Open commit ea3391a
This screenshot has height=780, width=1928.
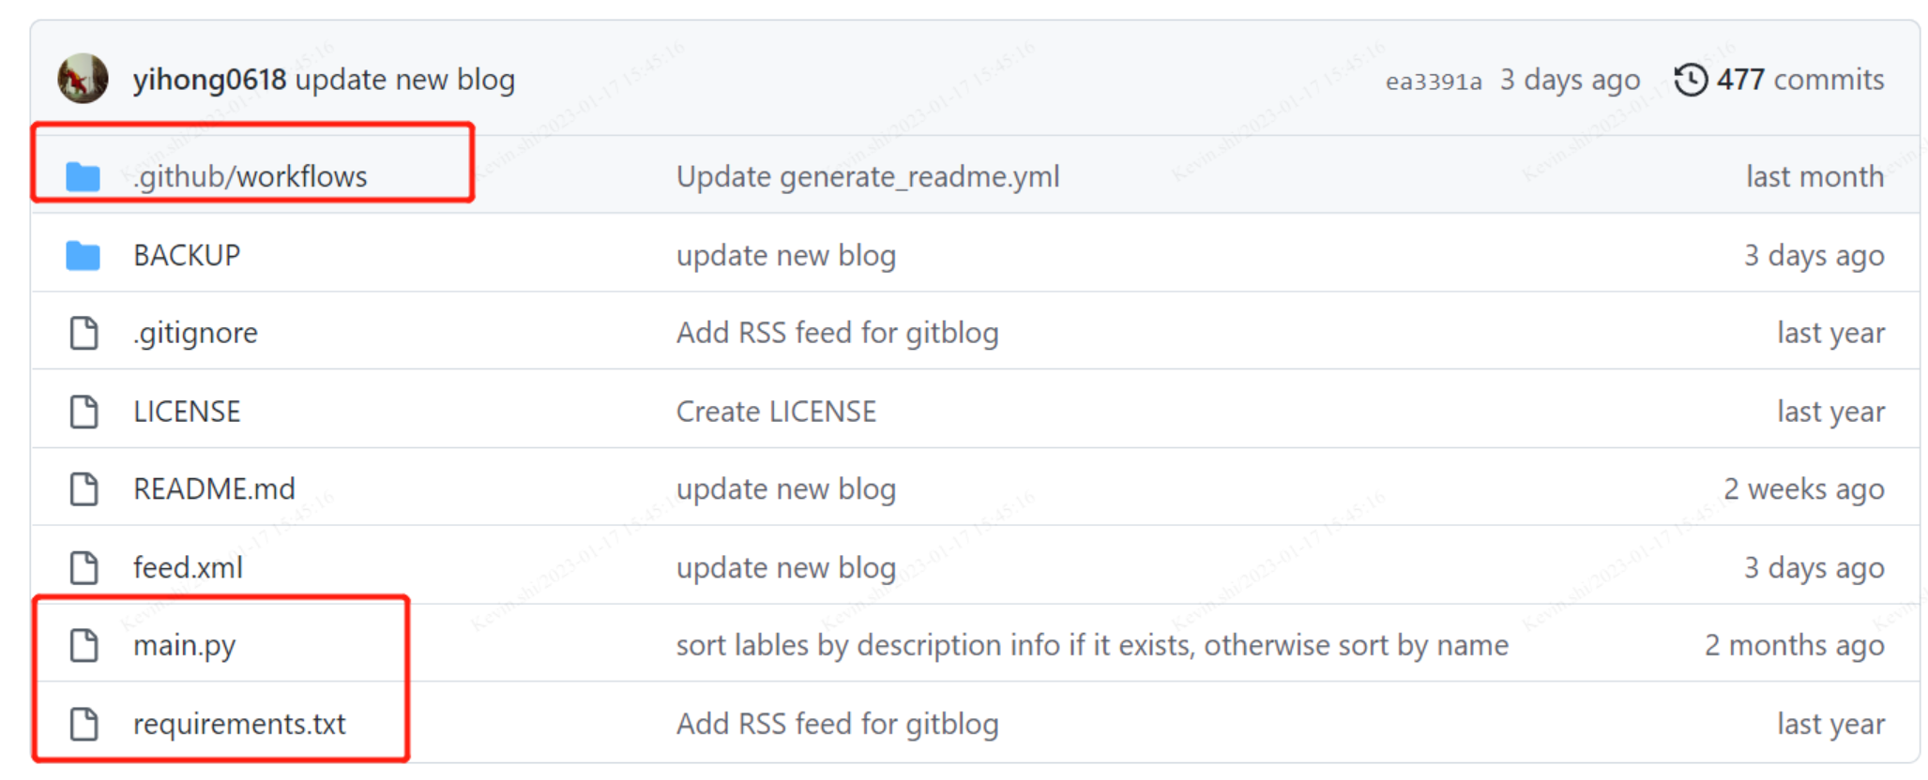click(x=1434, y=80)
